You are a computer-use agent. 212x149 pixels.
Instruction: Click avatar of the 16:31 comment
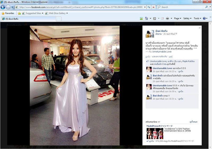pyautogui.click(x=149, y=97)
